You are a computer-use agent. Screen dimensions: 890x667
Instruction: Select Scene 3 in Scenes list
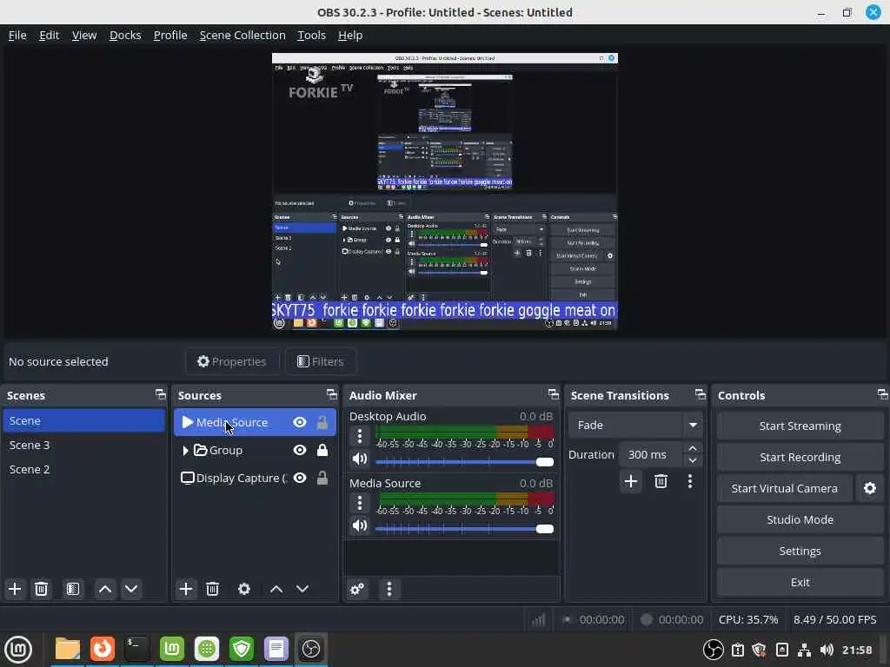(84, 446)
